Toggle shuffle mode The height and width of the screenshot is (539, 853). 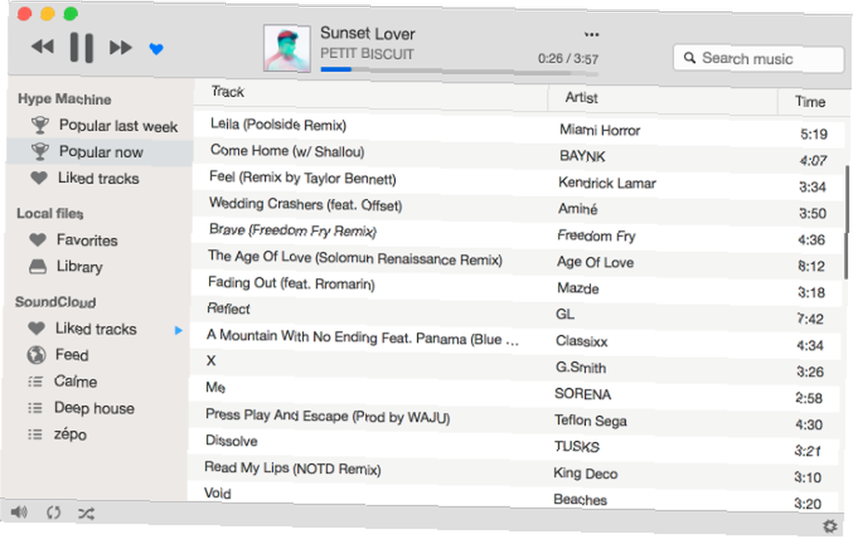[86, 513]
